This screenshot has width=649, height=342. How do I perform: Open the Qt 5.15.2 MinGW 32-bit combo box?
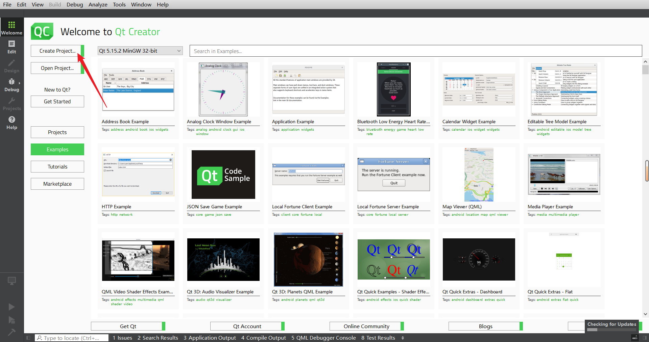[x=140, y=51]
